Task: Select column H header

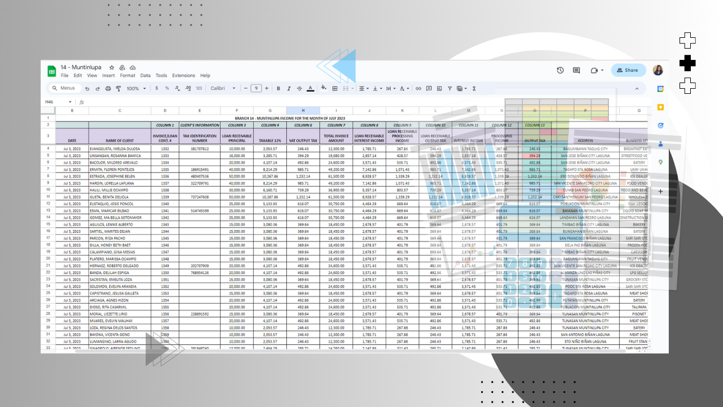Action: [x=303, y=110]
